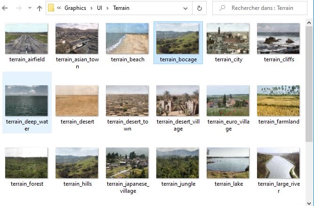Select the terrain_desert thumbnail image
Image resolution: width=314 pixels, height=206 pixels.
click(77, 101)
